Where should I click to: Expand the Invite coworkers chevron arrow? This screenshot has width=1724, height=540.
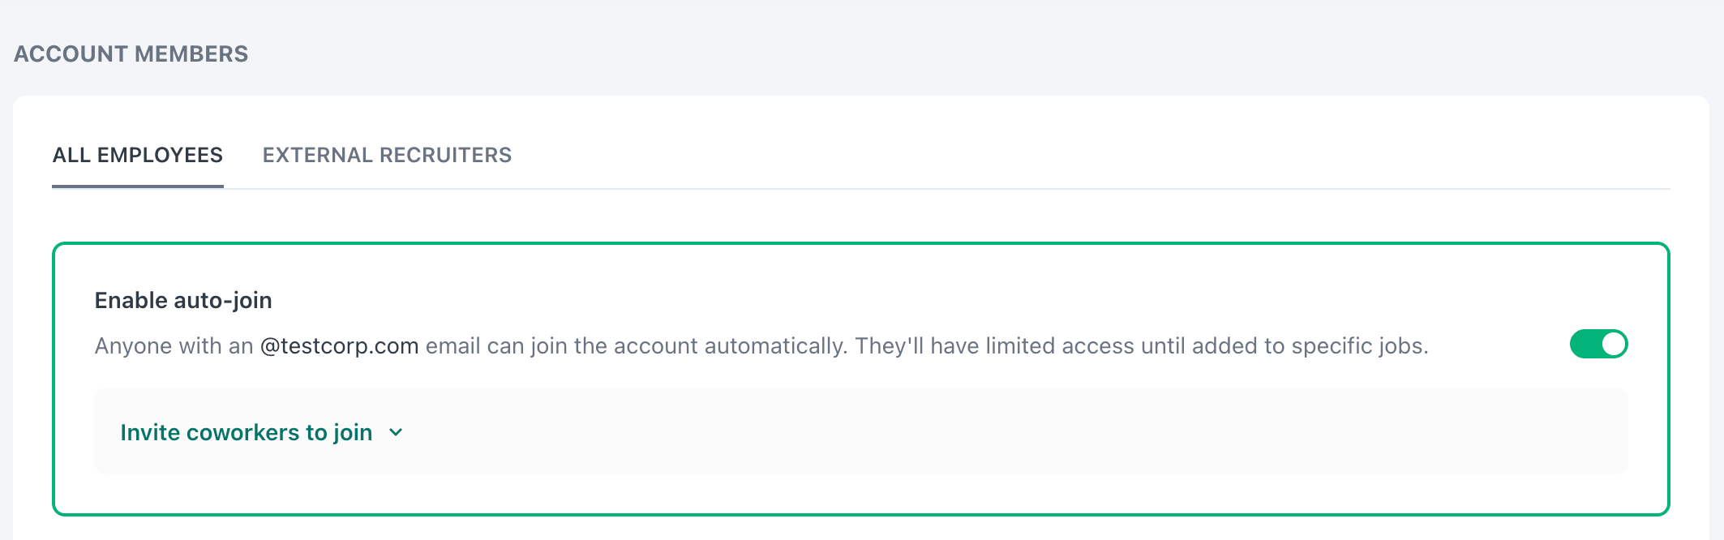point(396,433)
